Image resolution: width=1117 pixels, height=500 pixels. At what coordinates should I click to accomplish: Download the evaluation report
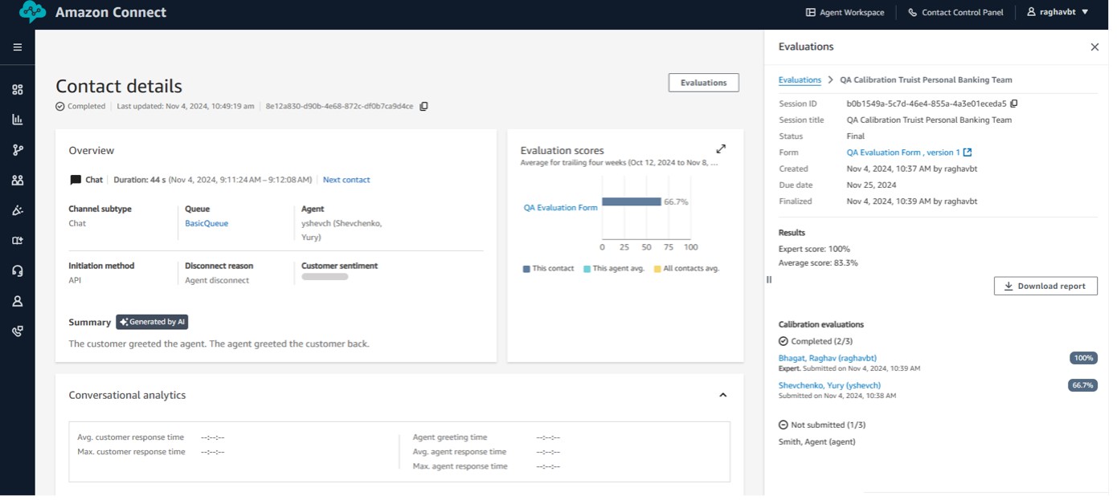(x=1045, y=286)
